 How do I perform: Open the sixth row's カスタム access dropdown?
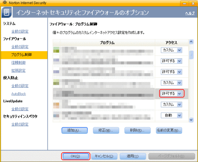click(171, 105)
